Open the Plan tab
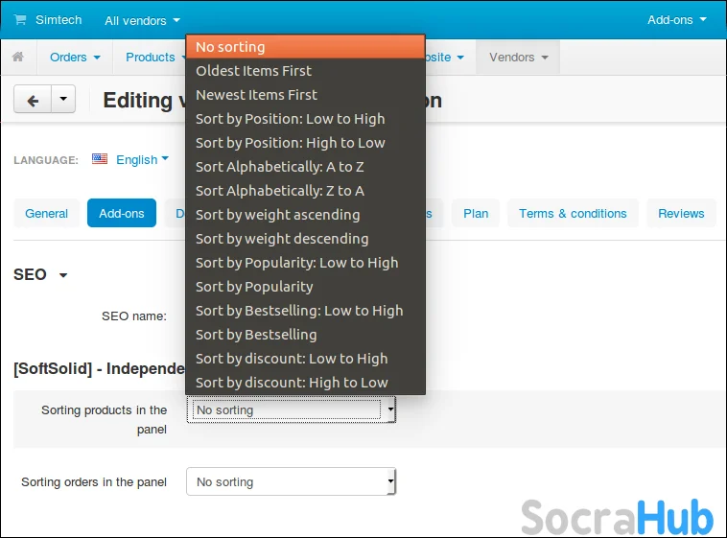 (x=476, y=213)
